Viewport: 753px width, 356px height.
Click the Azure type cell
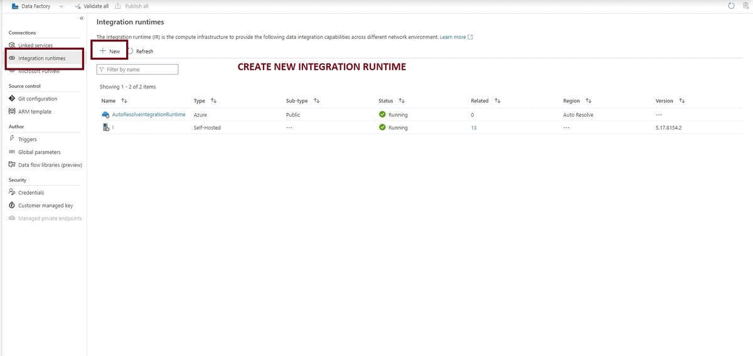click(200, 115)
